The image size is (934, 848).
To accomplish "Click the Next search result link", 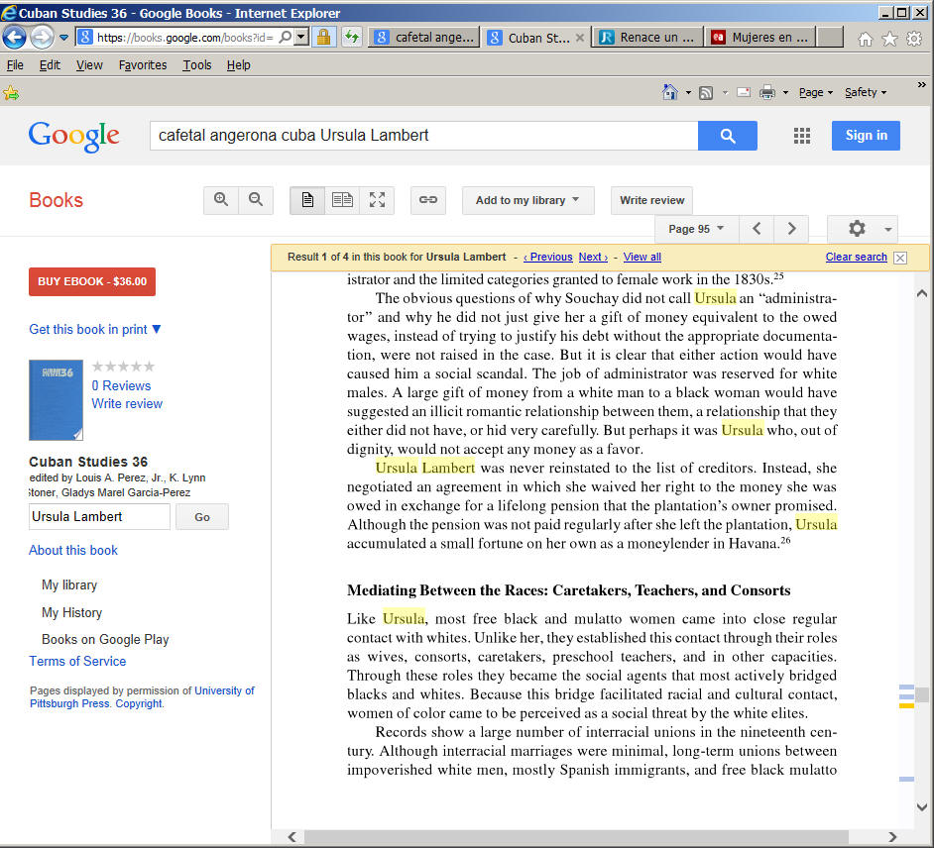I will (x=593, y=258).
